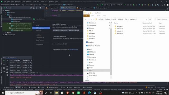Click the up arrow in Run panel

pyautogui.click(x=7, y=61)
